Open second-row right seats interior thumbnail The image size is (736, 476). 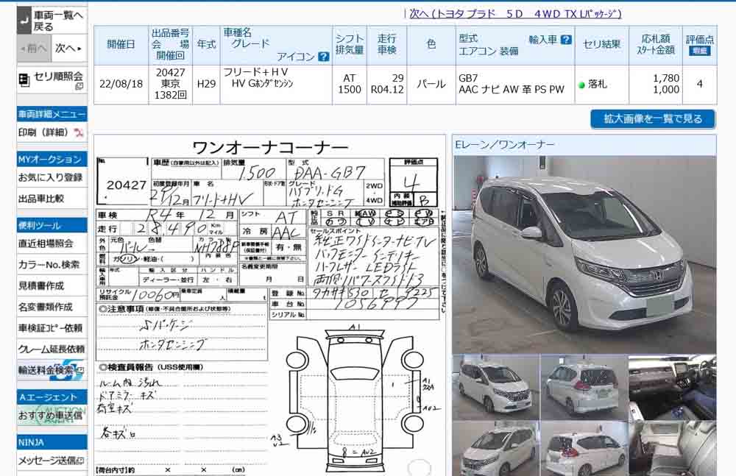coord(672,448)
